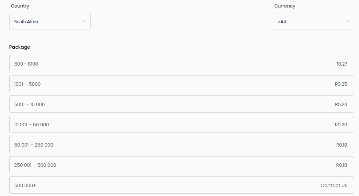359x196 pixels.
Task: Select the 500 - 1000 package
Action: 181,64
